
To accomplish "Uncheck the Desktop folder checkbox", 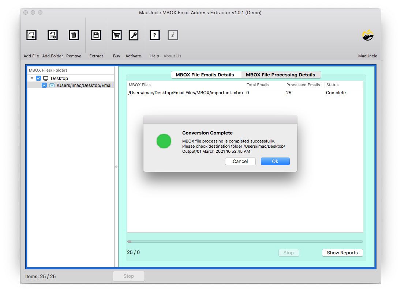I will point(38,78).
